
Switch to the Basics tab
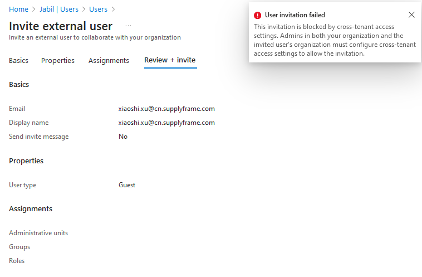click(18, 60)
